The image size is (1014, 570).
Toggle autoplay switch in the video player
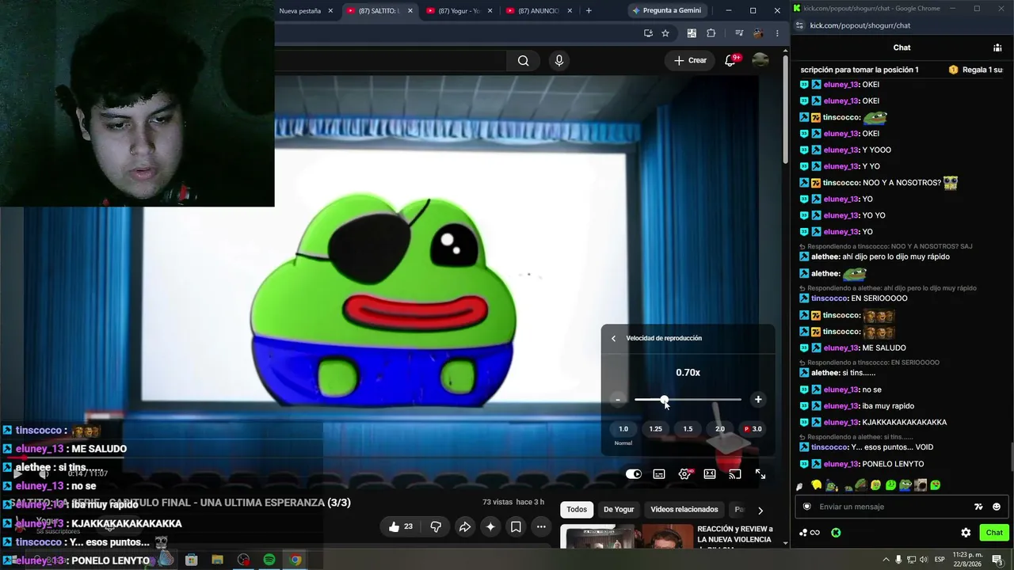pos(634,474)
